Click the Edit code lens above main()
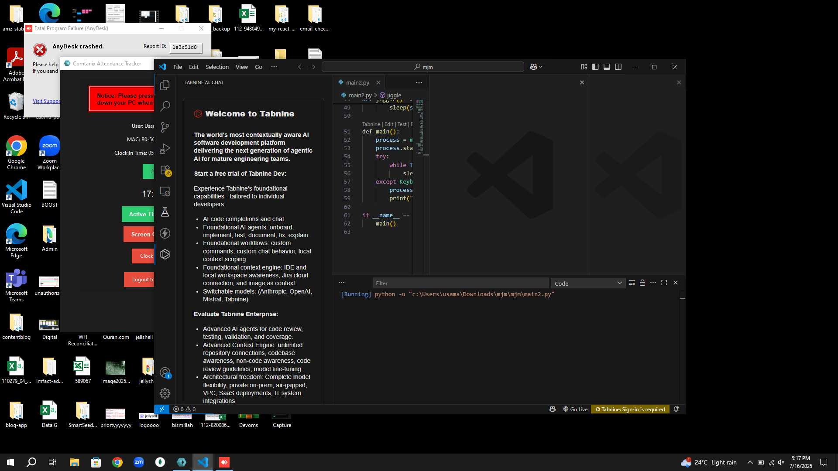Screen dimensions: 838x471 [389, 124]
